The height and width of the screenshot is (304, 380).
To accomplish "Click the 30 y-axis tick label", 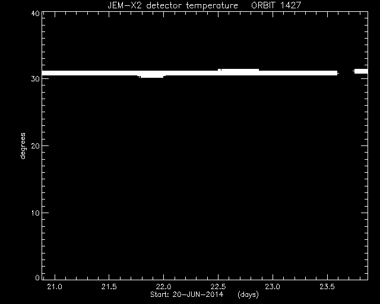I will coord(36,79).
